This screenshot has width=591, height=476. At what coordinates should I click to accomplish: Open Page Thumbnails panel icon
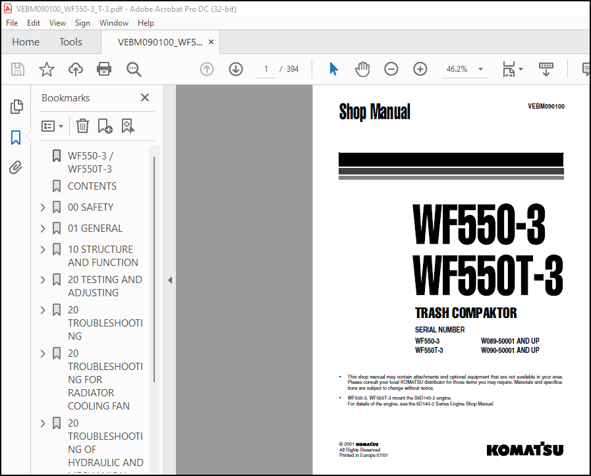16,107
